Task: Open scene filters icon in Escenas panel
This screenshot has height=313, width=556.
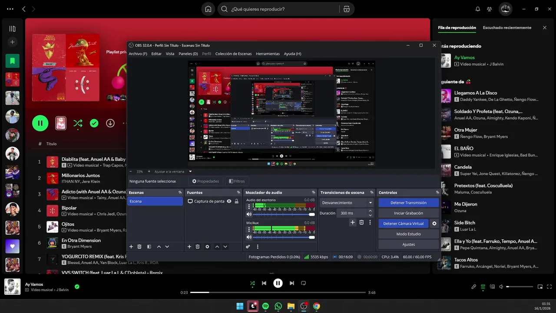Action: click(x=149, y=246)
